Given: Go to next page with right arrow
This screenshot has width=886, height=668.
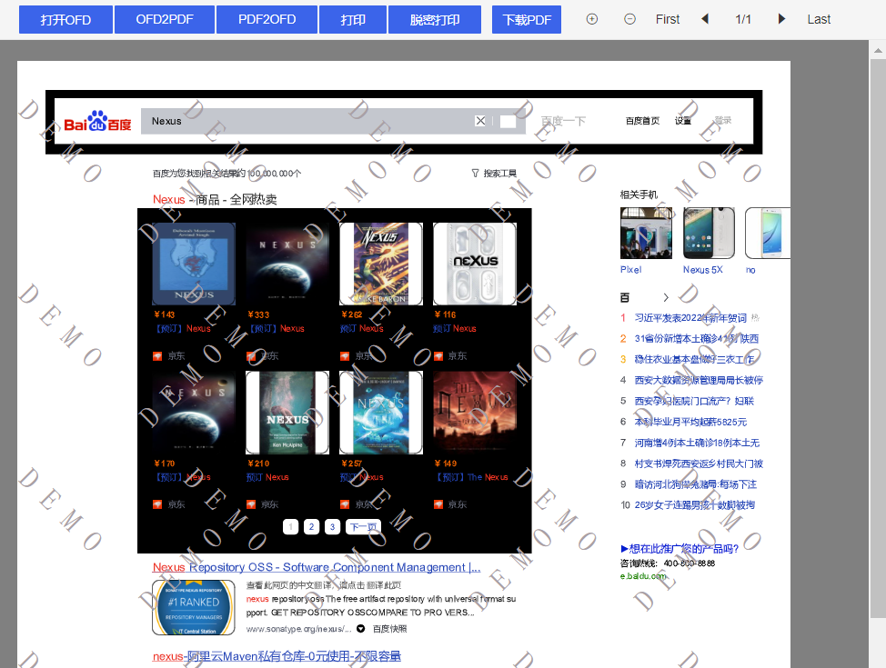Looking at the screenshot, I should pyautogui.click(x=781, y=19).
